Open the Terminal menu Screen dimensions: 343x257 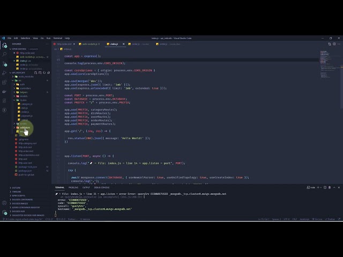pos(58,38)
